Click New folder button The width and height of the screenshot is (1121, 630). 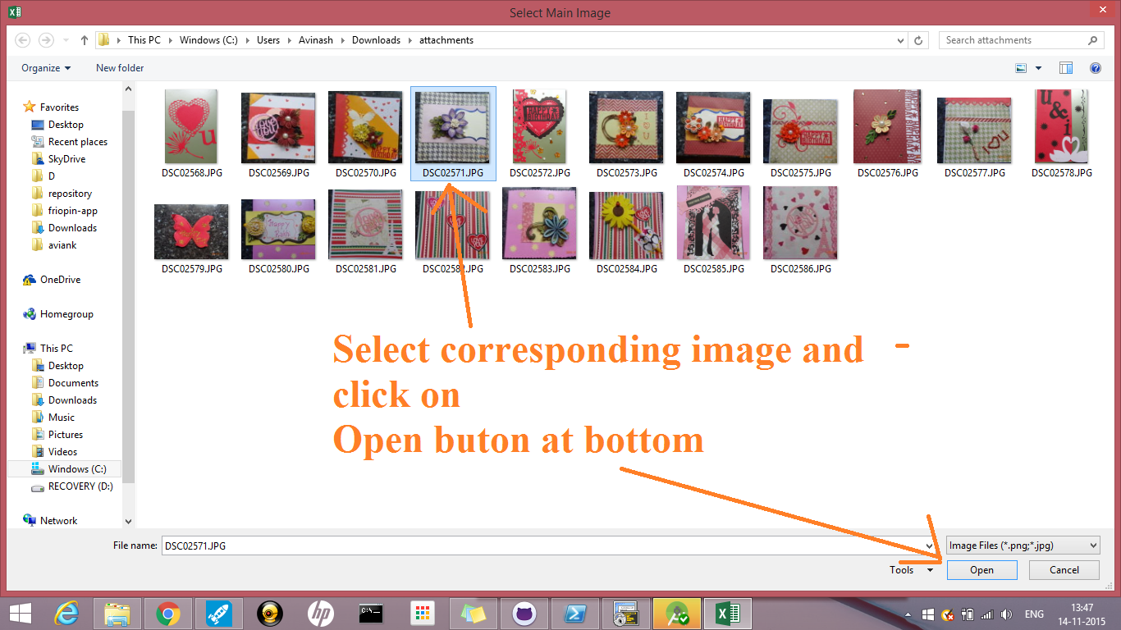[x=120, y=68]
